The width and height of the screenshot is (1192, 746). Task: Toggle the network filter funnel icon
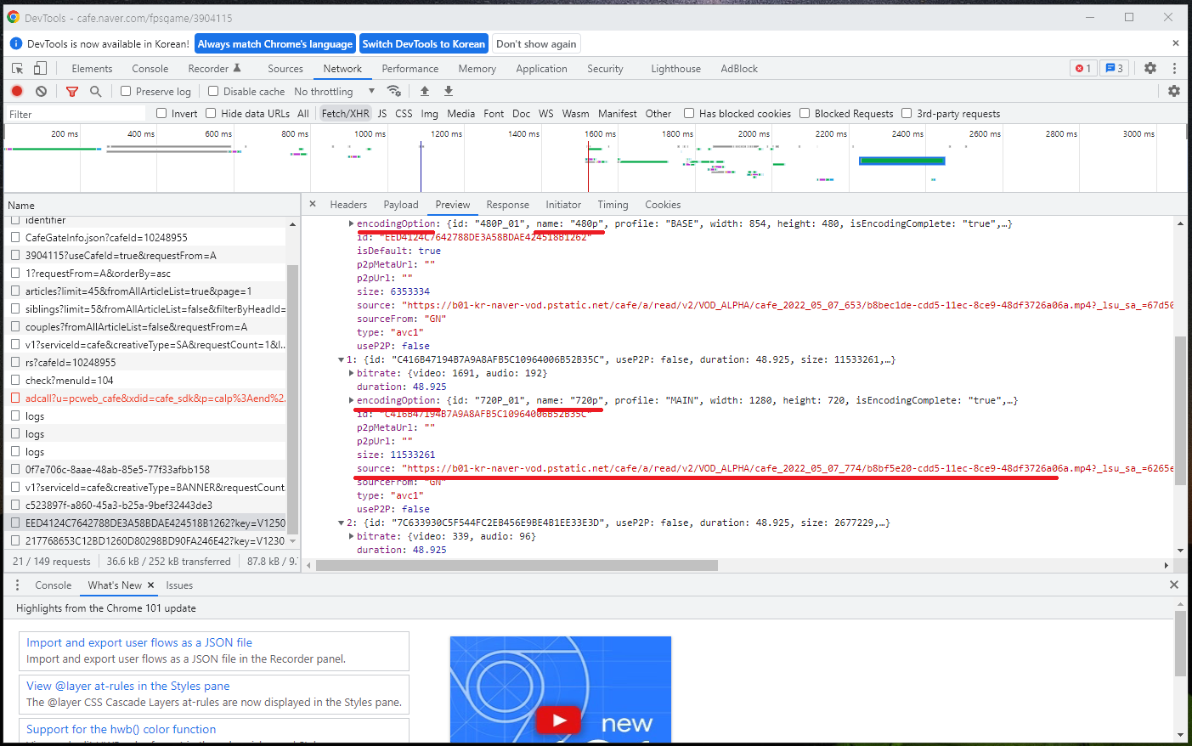click(72, 91)
